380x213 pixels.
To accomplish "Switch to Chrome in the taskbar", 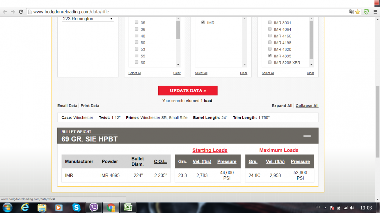I will click(x=111, y=208).
